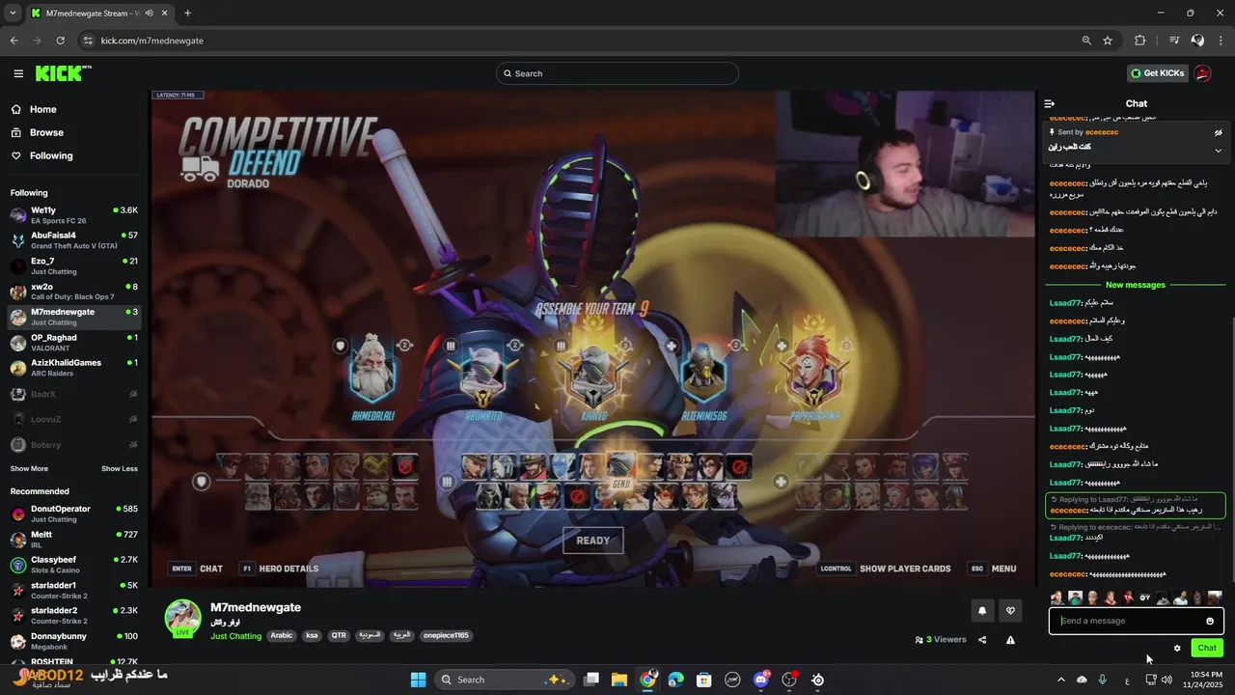
Task: Open Classybeef recommended channel
Action: coord(74,565)
